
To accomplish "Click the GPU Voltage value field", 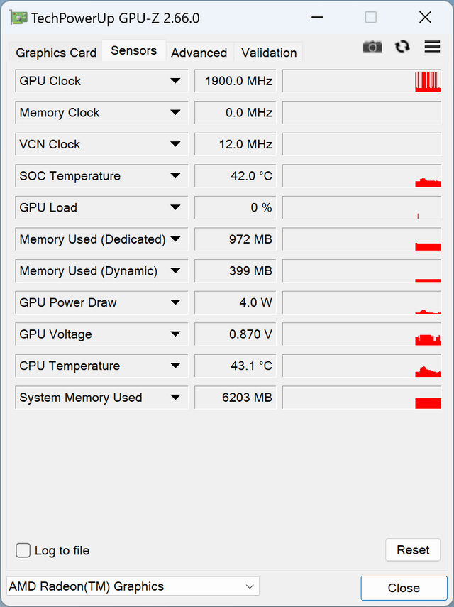I will click(235, 334).
